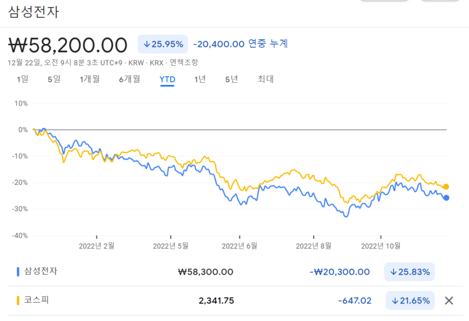Viewport: 469px width, 321px height.
Task: Remove the 코스피 comparison with X icon
Action: point(449,300)
